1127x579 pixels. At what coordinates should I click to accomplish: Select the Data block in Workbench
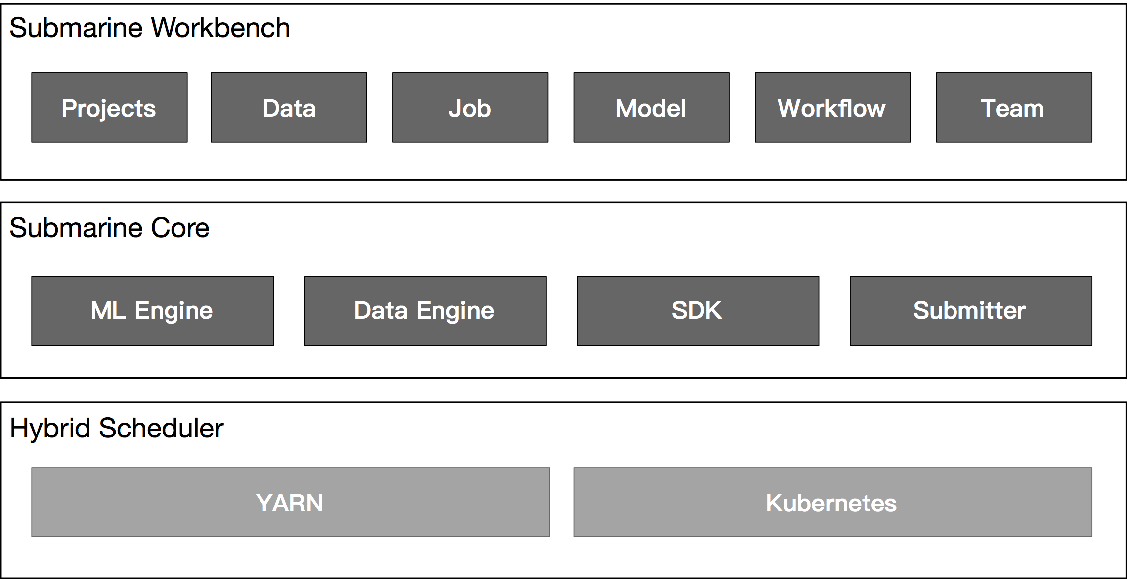[x=289, y=108]
